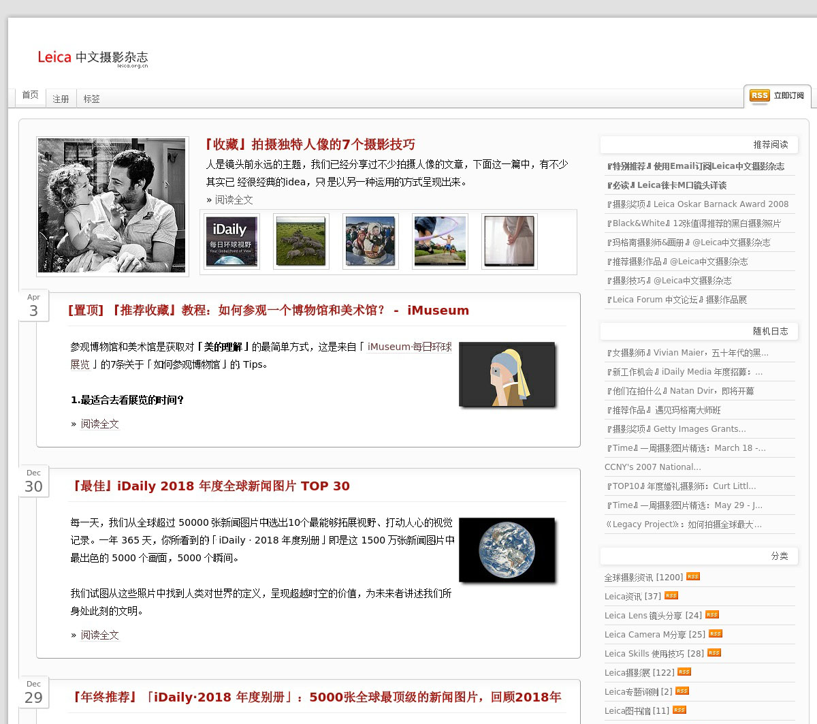Image resolution: width=817 pixels, height=724 pixels.
Task: Click the RSS icon beside 全球摄影资讯
Action: point(692,576)
